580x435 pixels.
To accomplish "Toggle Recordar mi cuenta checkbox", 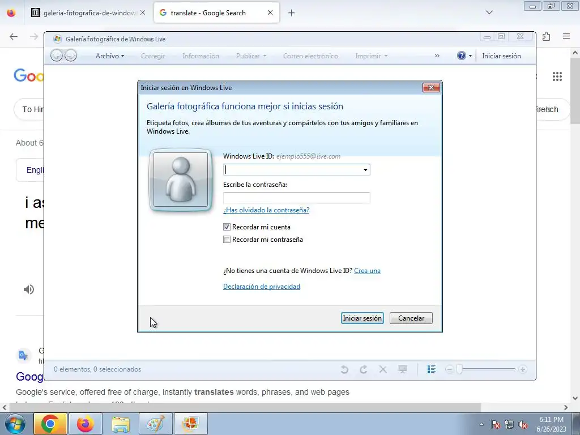I will [x=227, y=227].
